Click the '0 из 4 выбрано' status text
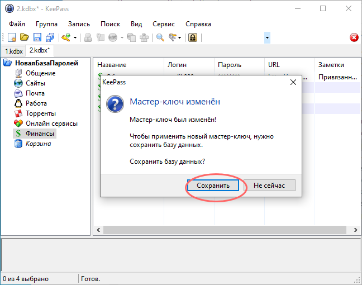Viewport: 362px width, 285px height. click(x=26, y=279)
